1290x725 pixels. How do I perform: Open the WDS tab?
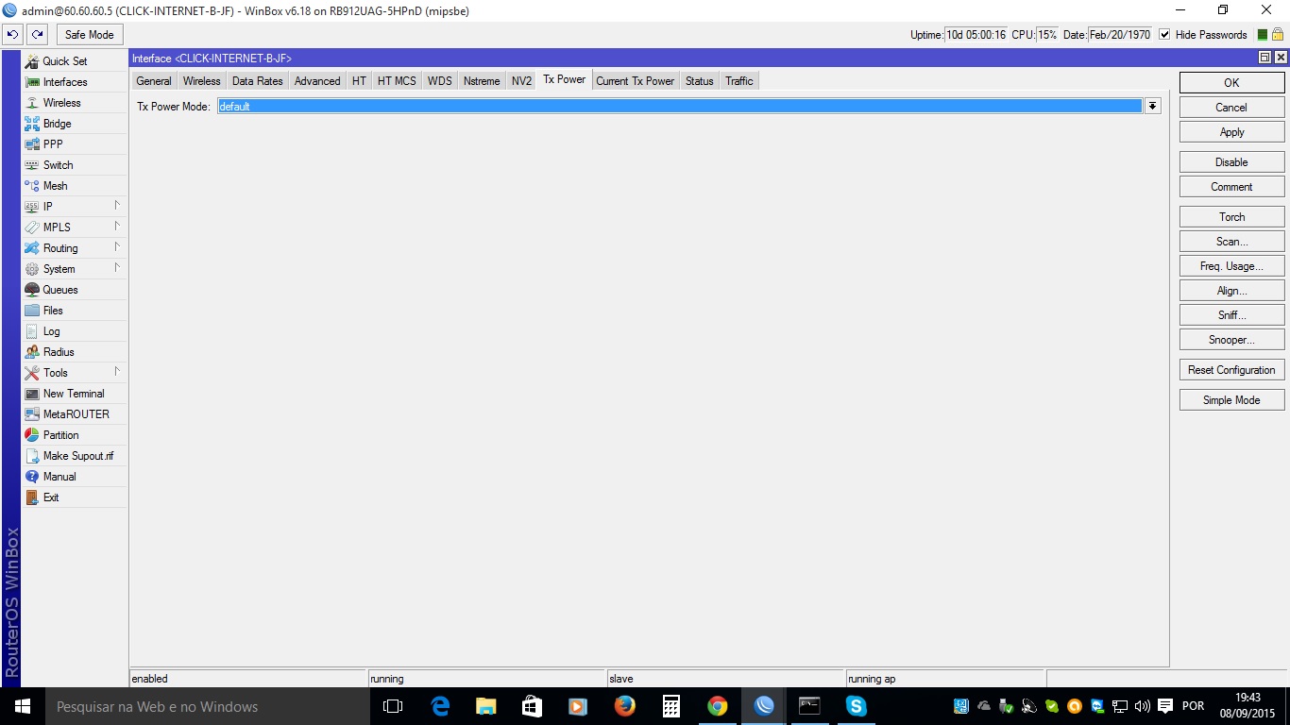pos(440,81)
